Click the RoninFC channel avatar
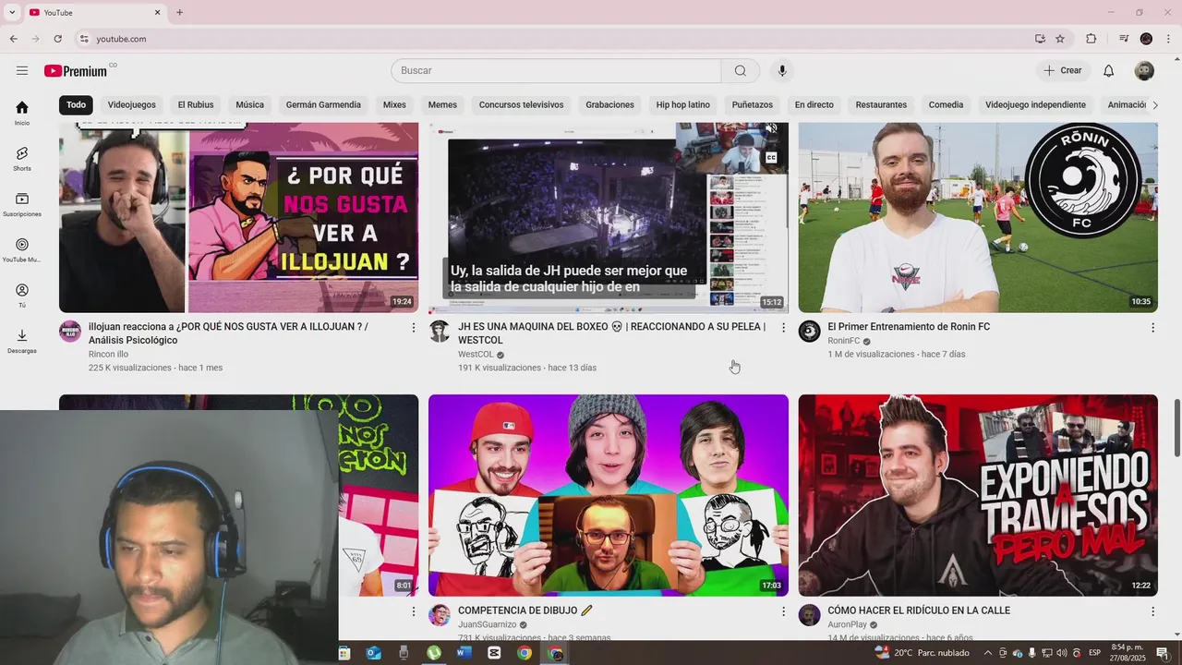The width and height of the screenshot is (1182, 665). [x=810, y=332]
